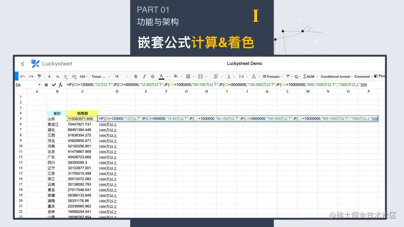Image resolution: width=404 pixels, height=227 pixels.
Task: Confirm formula with checkmark icon
Action: 53,84
